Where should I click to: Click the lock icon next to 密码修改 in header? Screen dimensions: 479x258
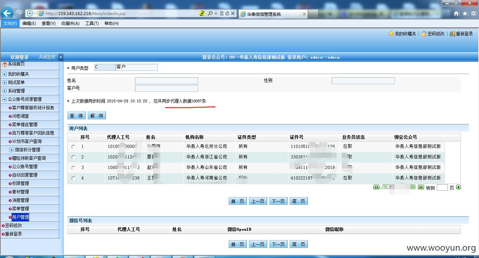coord(424,34)
